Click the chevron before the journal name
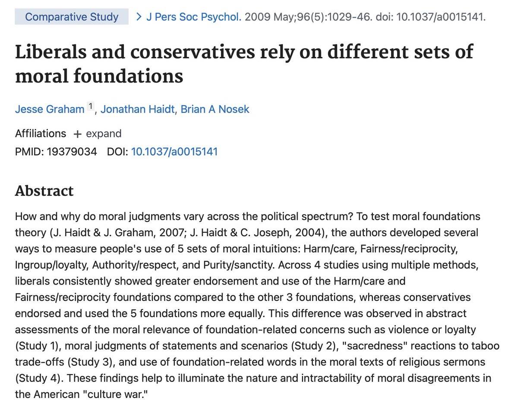The width and height of the screenshot is (518, 400). click(139, 17)
